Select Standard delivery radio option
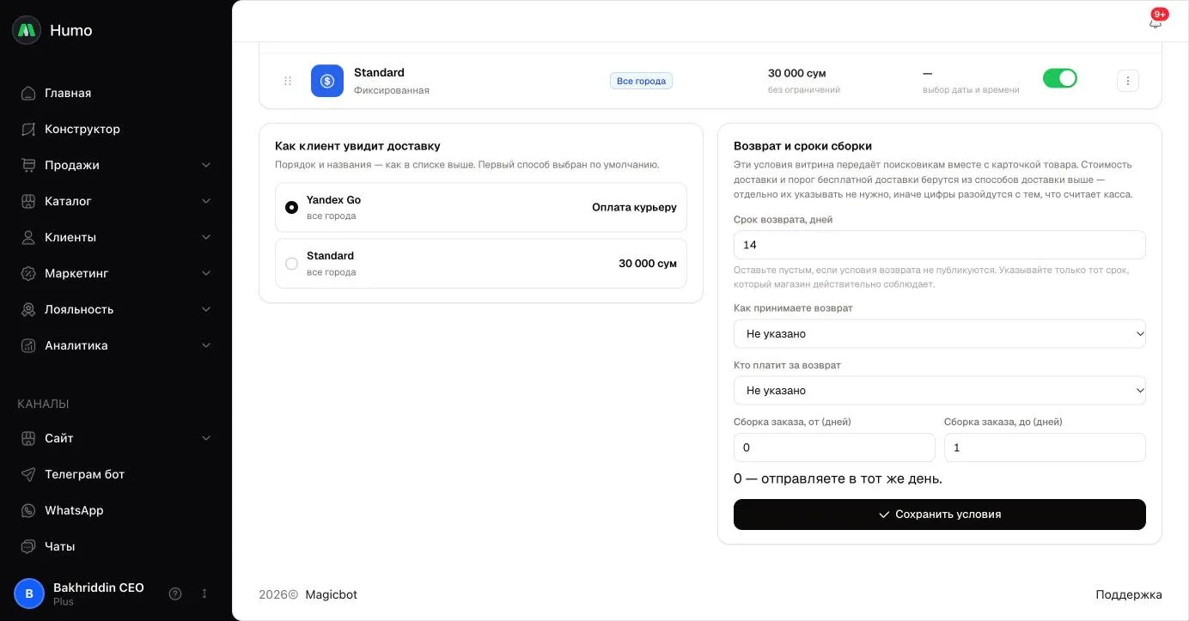This screenshot has height=621, width=1189. pos(291,264)
